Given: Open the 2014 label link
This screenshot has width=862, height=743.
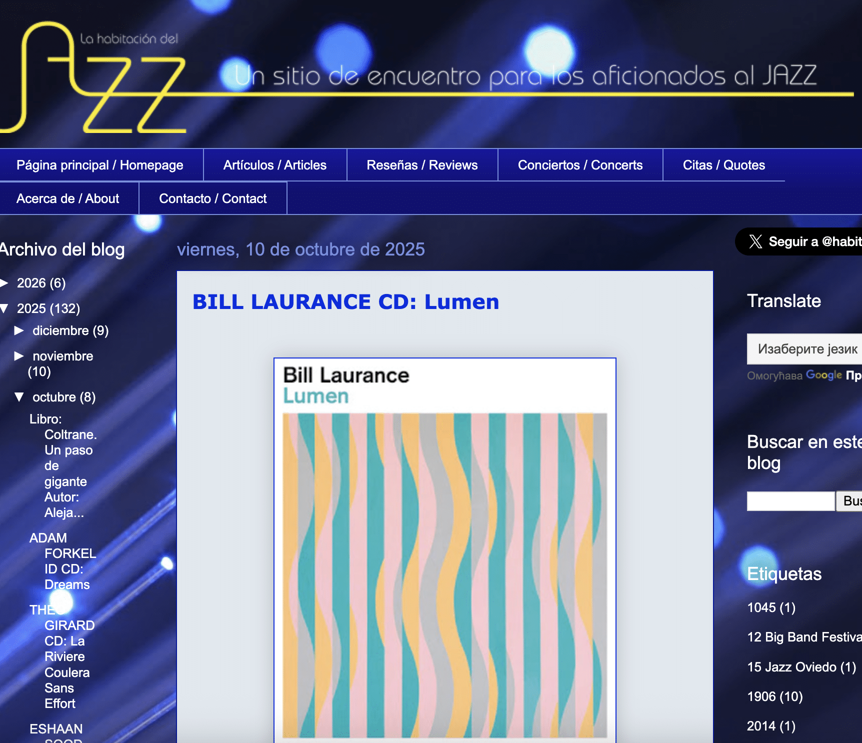Looking at the screenshot, I should [x=771, y=726].
